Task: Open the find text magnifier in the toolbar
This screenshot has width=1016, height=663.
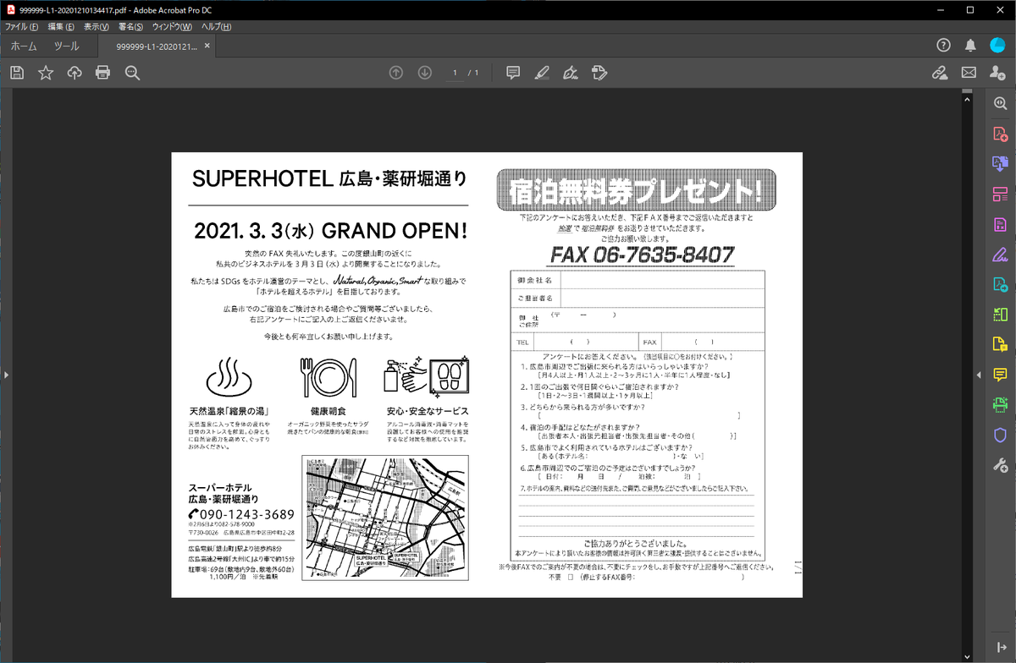Action: pyautogui.click(x=132, y=73)
